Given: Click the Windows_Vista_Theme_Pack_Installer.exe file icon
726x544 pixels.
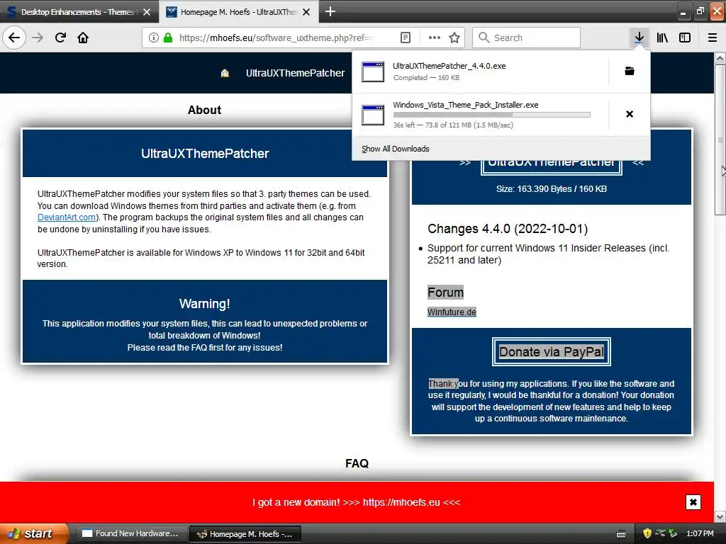Looking at the screenshot, I should point(373,115).
